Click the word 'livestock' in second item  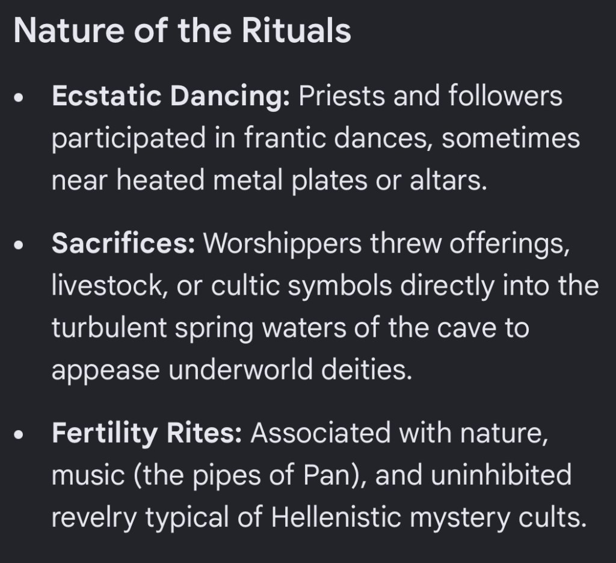pos(106,285)
